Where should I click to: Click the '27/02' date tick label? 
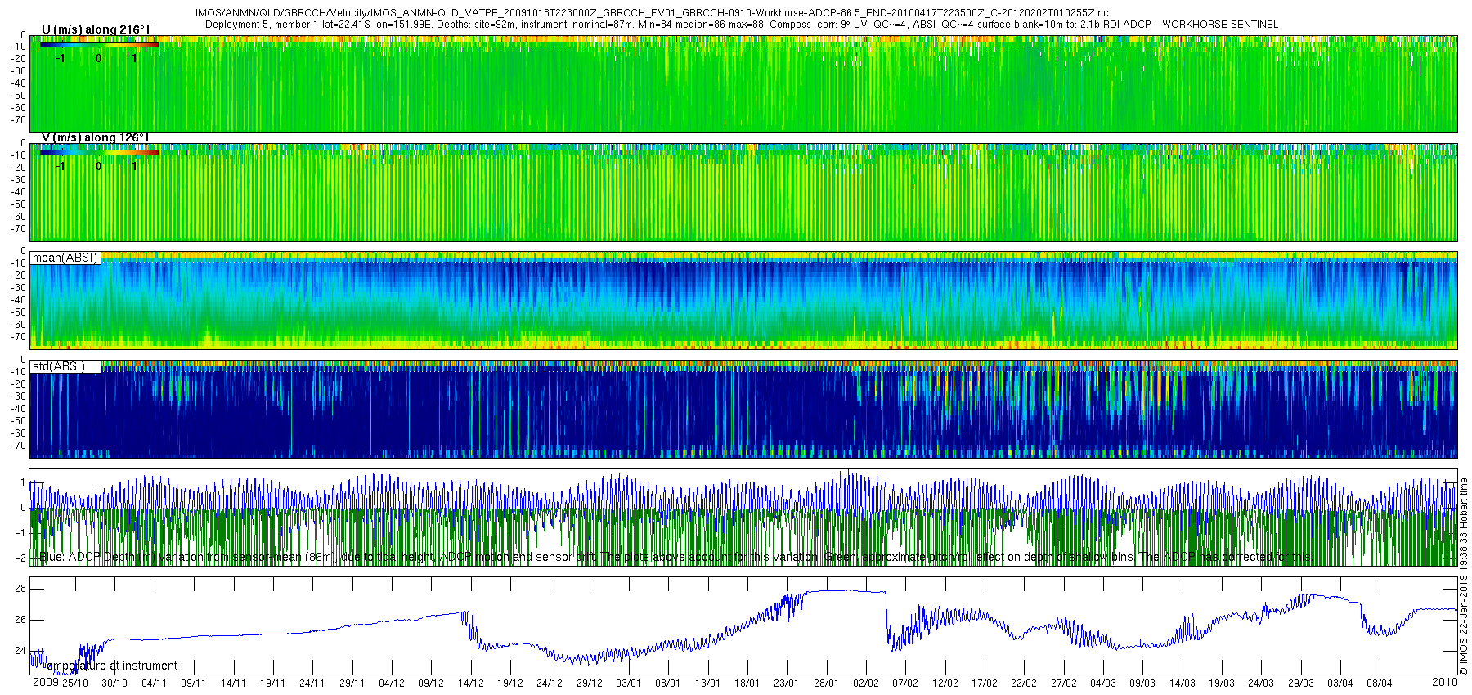pos(1064,684)
